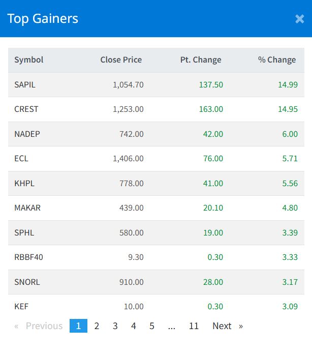
Task: Select the NADEP stock row
Action: [x=156, y=134]
